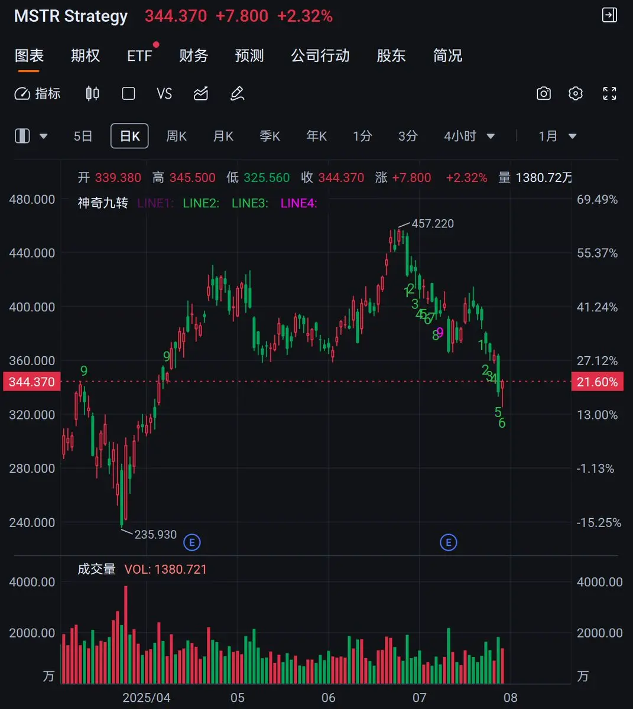
Task: Open the 指标 indicators gauge icon
Action: (22, 93)
